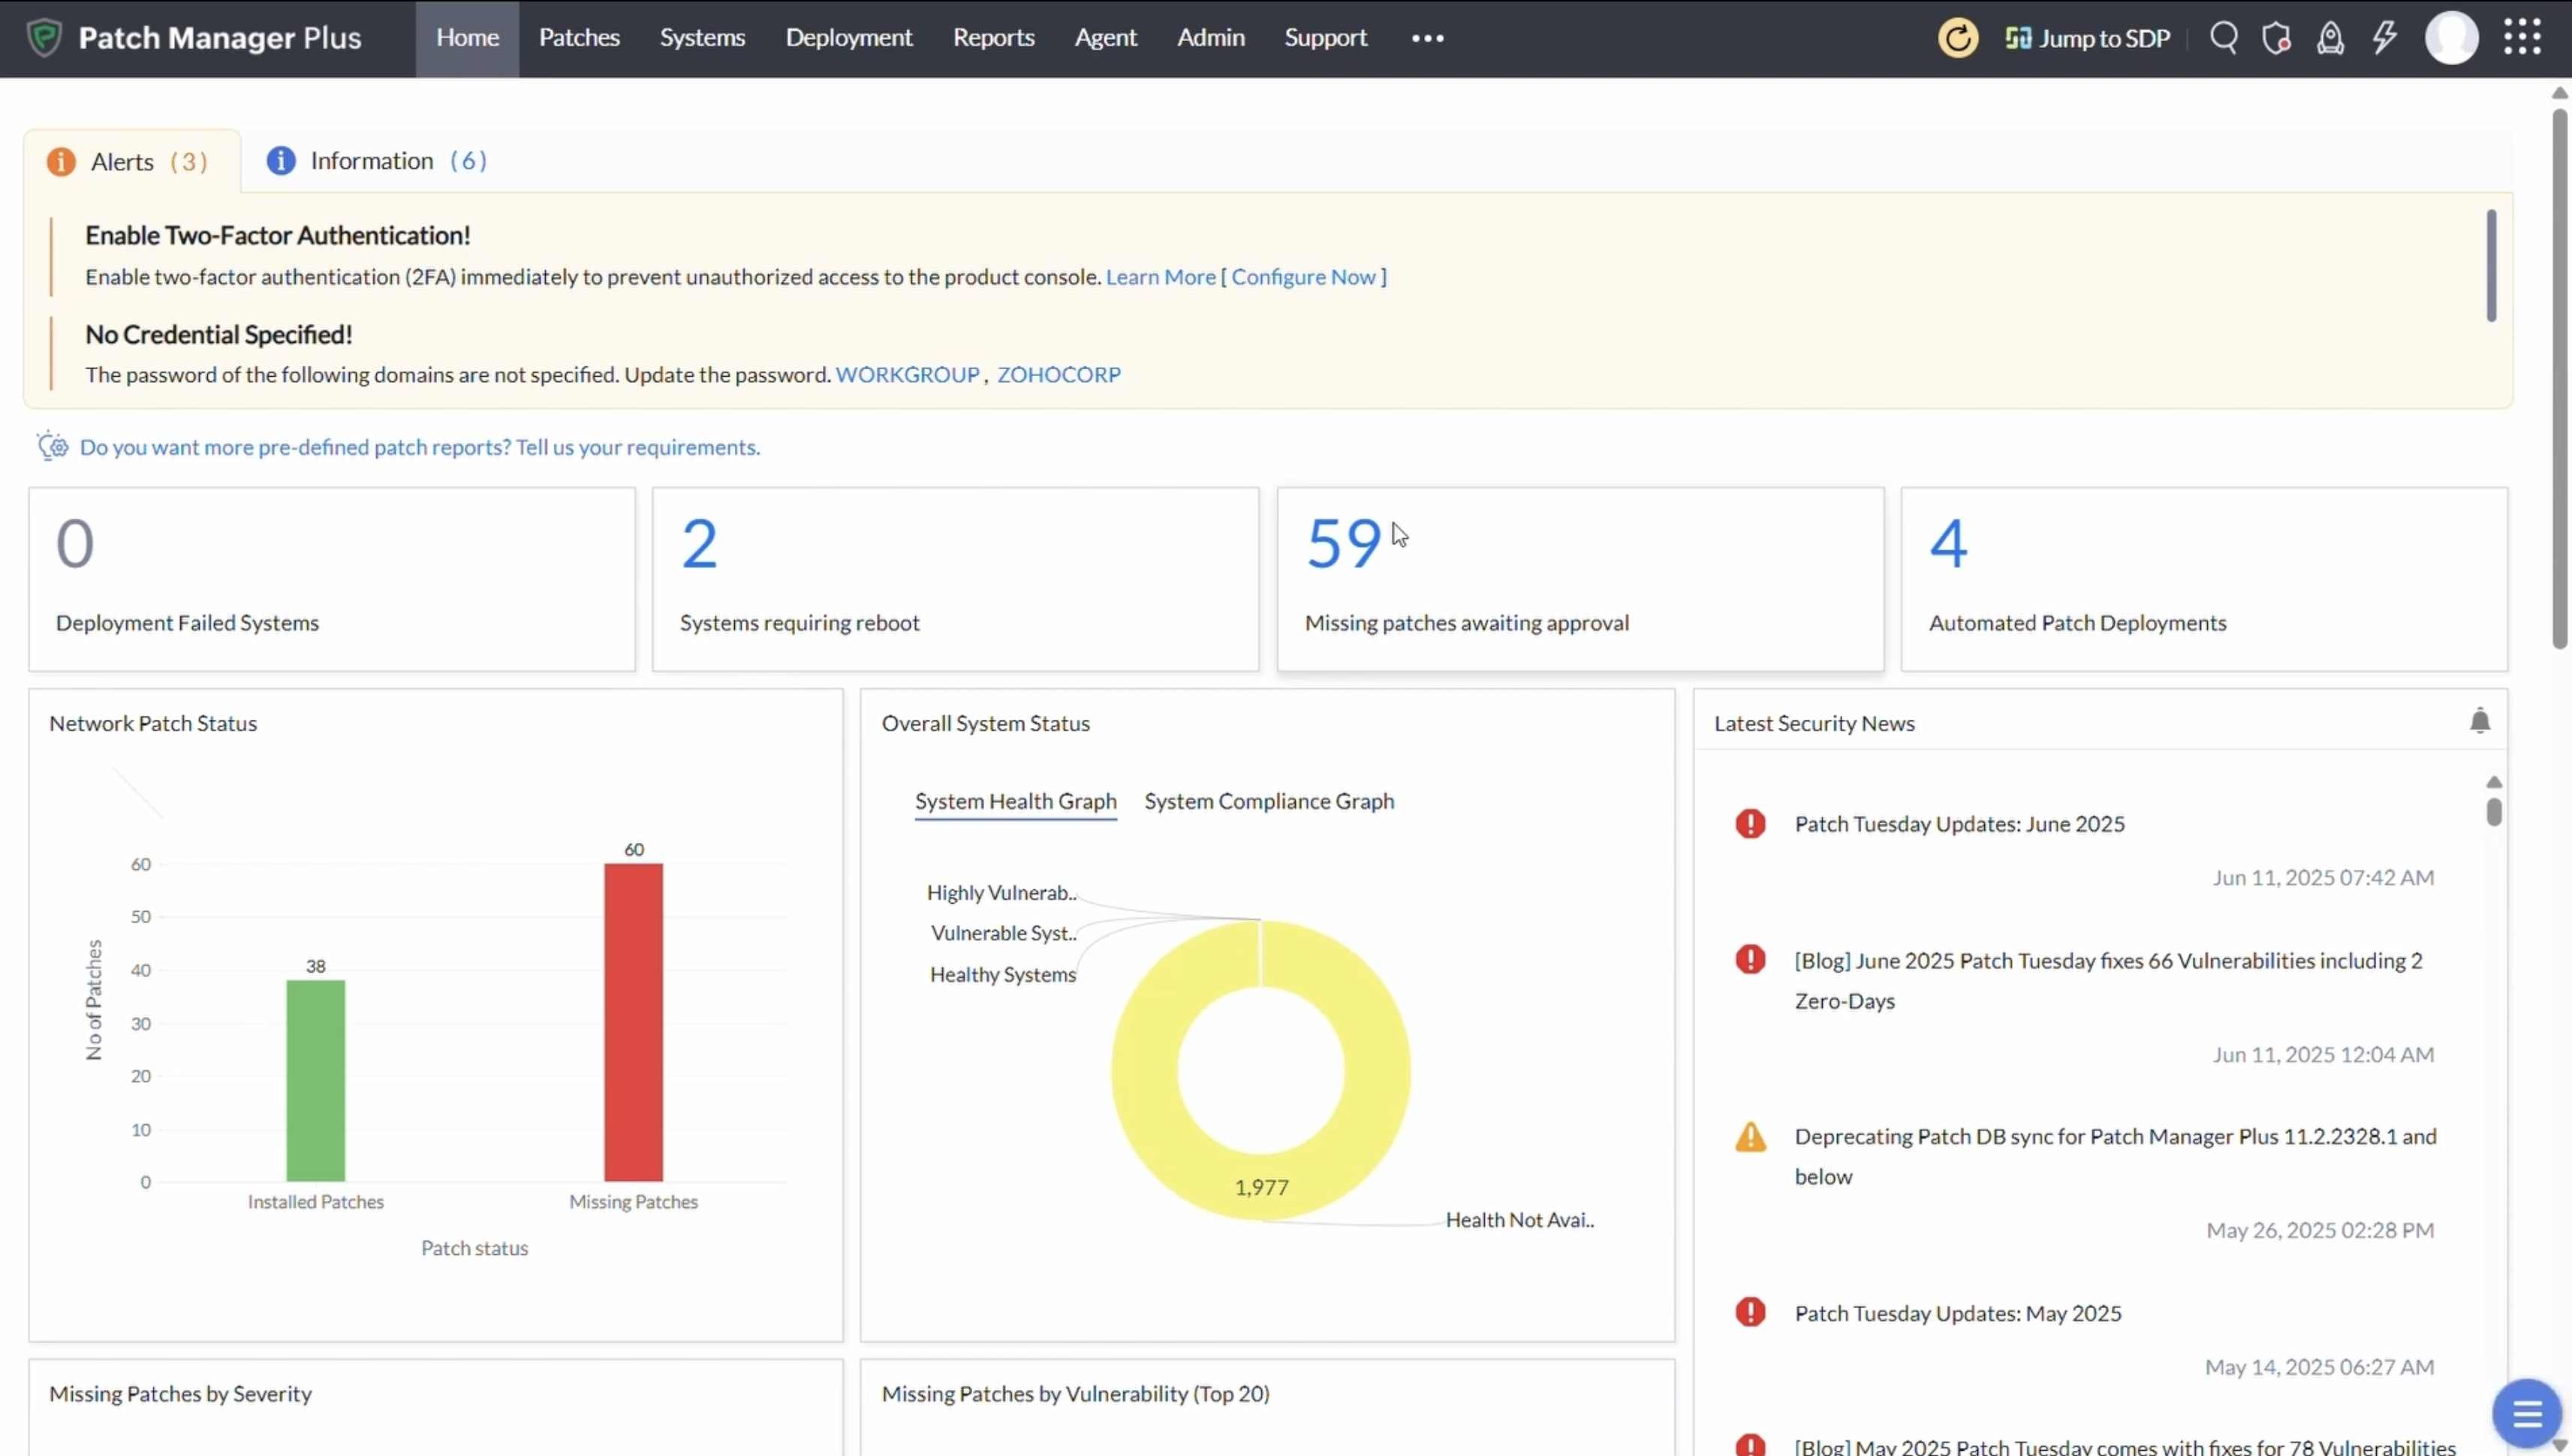Open the ZOHOCORP domain link
The width and height of the screenshot is (2572, 1456).
1058,375
